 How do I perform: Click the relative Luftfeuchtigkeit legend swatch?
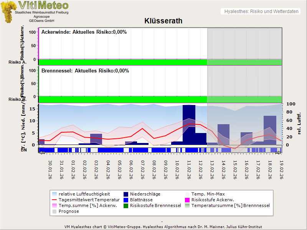54,194
